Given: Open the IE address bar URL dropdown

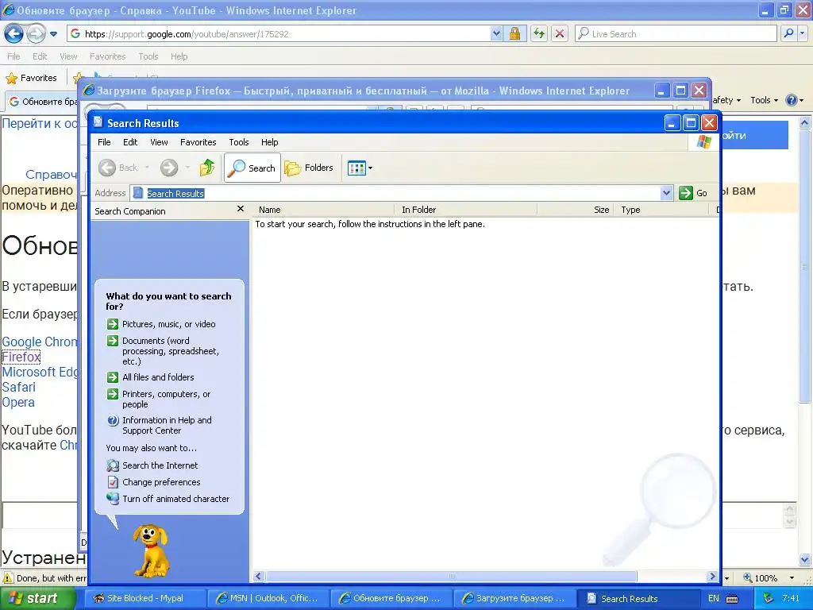Looking at the screenshot, I should (x=496, y=33).
